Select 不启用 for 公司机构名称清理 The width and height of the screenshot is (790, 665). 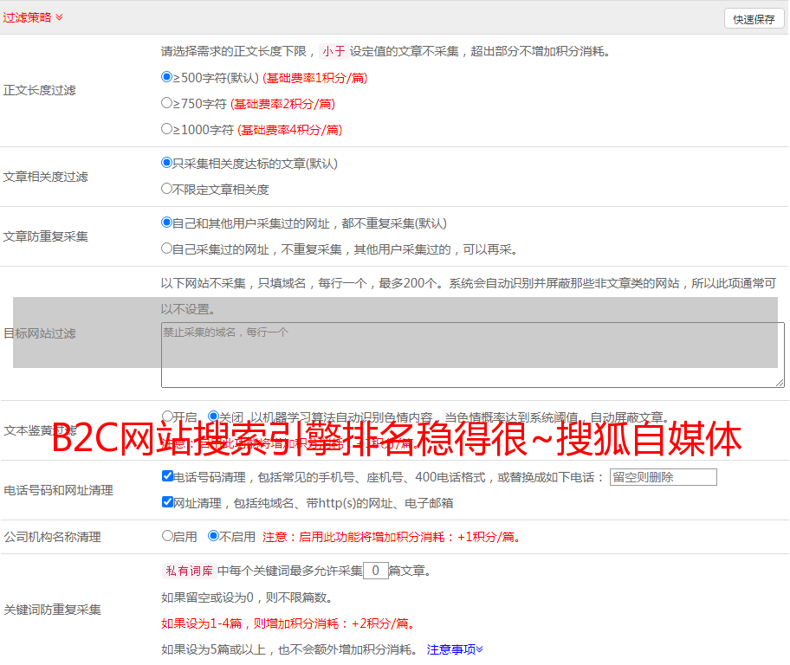(214, 536)
